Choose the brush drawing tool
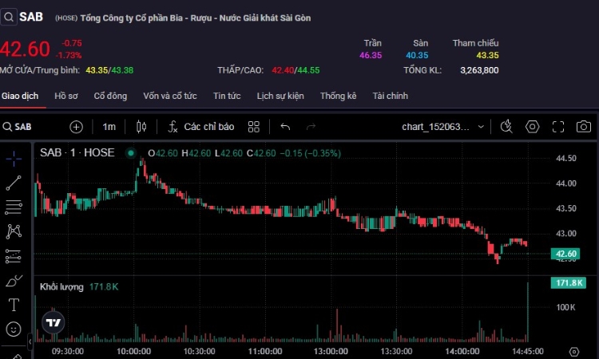Screen dimensions: 599x359 pos(14,281)
